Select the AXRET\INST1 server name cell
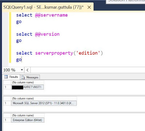Image resolution: width=145 pixels, height=131 pixels. (x=28, y=87)
